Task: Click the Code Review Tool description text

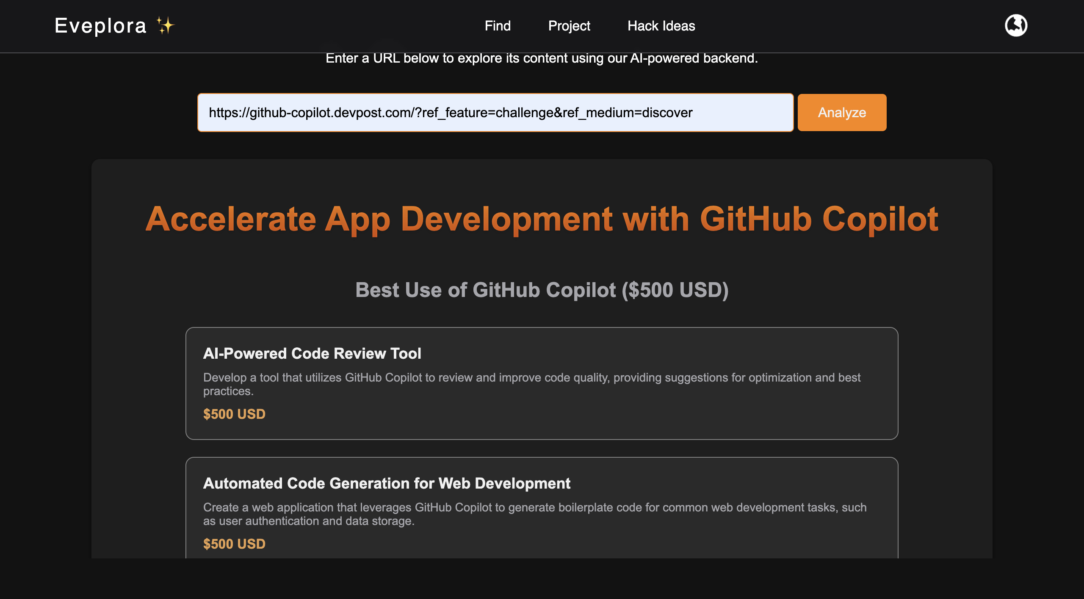Action: pos(531,377)
